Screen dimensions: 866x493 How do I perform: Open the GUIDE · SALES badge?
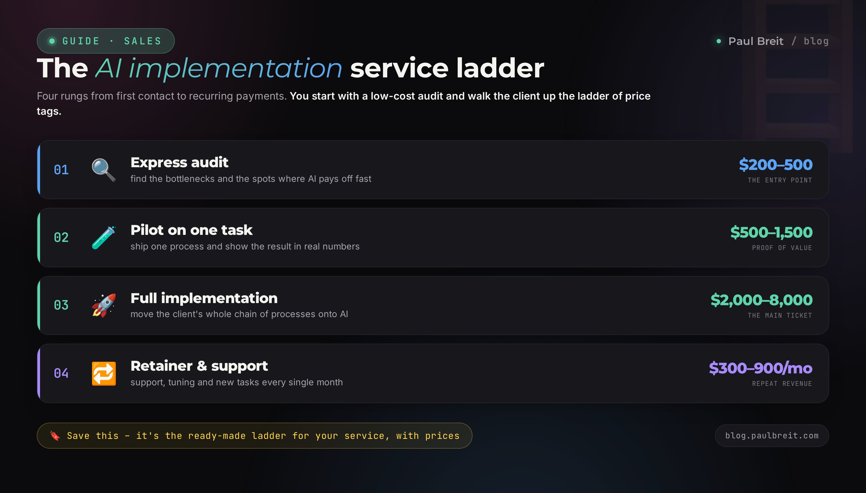tap(106, 41)
